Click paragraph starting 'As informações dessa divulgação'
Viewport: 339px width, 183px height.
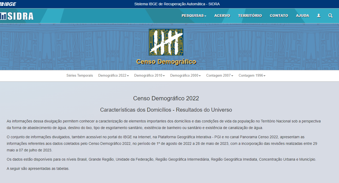tap(164, 125)
